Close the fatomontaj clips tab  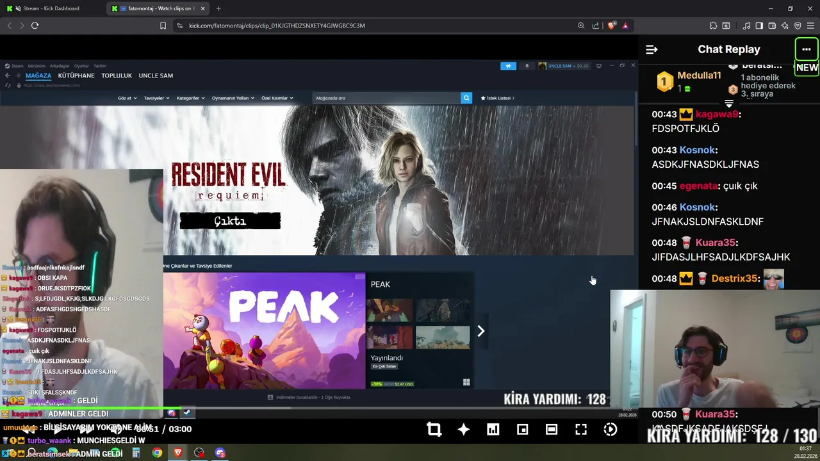(203, 8)
